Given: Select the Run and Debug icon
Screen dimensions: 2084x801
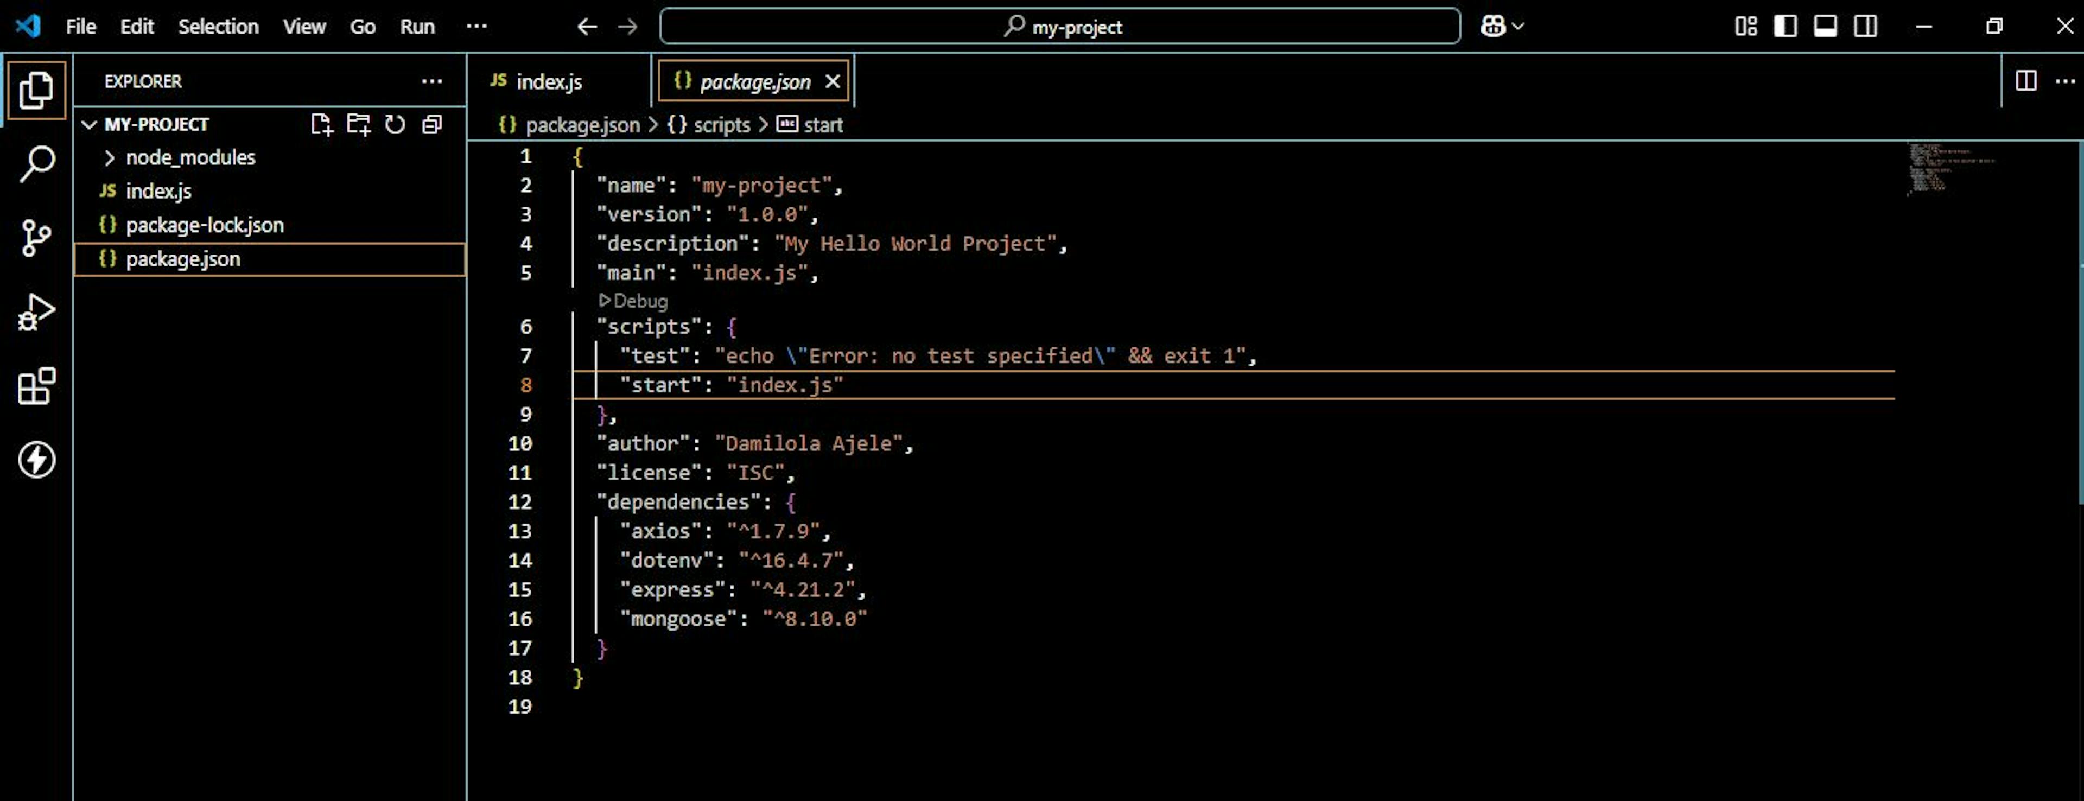Looking at the screenshot, I should coord(36,311).
